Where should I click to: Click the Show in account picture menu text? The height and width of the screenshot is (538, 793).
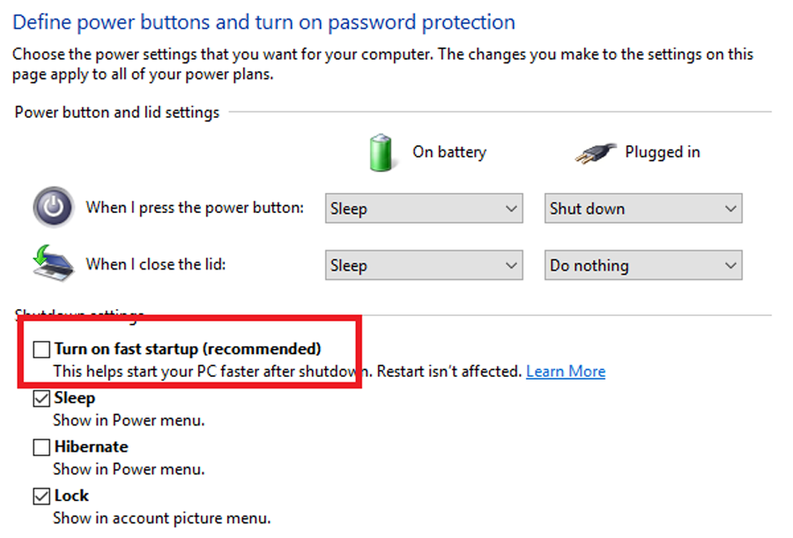[162, 519]
